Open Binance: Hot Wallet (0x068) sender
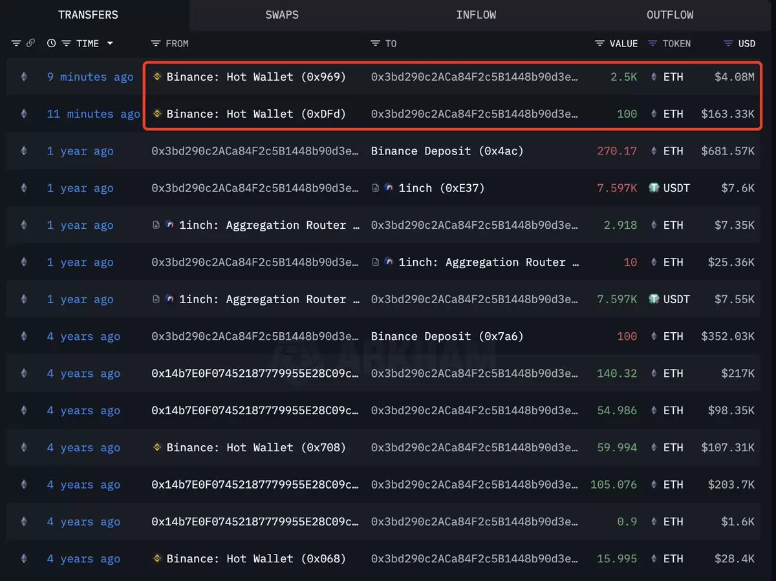 tap(256, 558)
